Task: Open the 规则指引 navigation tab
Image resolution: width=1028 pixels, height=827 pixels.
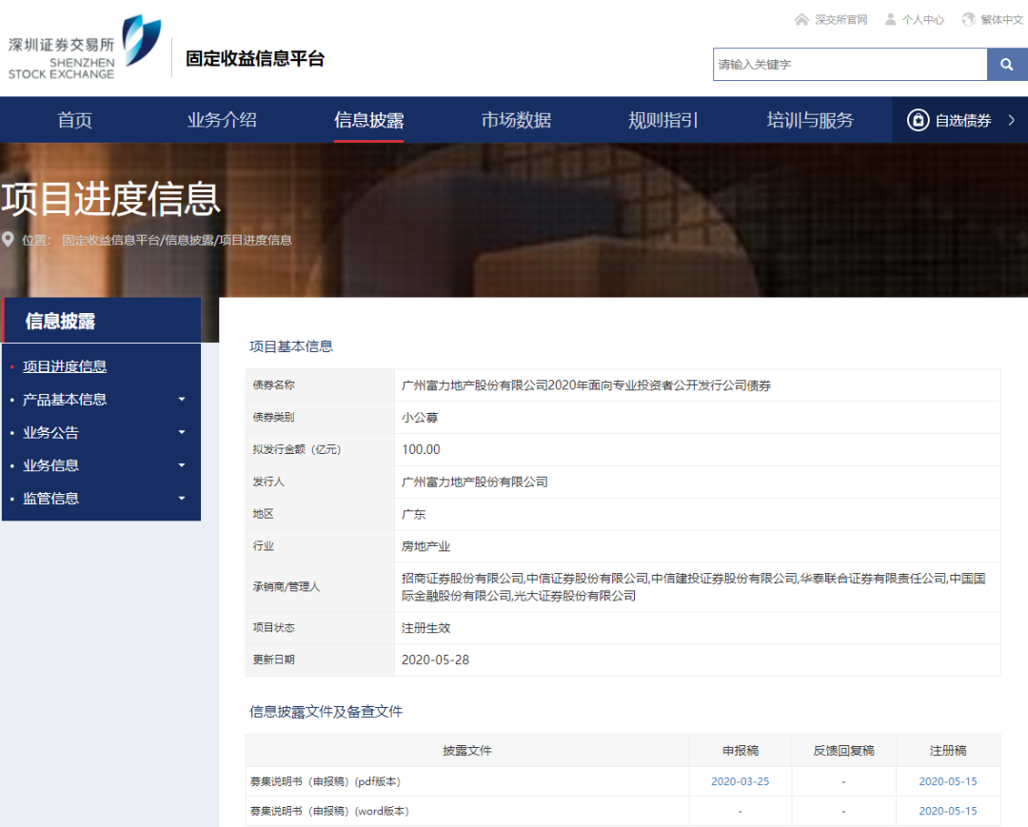Action: pos(662,120)
